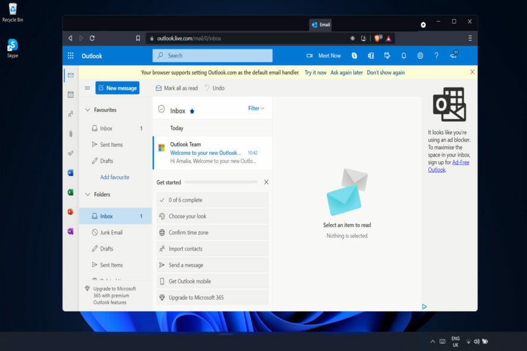Open the feedback megaphone icon in the header
Viewport: 527px width, 351px height.
(454, 55)
